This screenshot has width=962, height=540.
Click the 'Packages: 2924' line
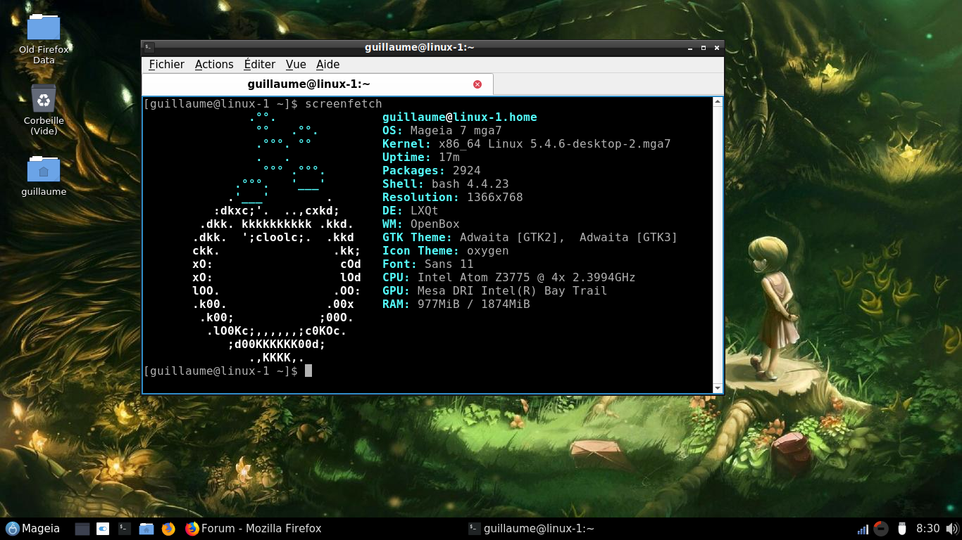click(432, 171)
